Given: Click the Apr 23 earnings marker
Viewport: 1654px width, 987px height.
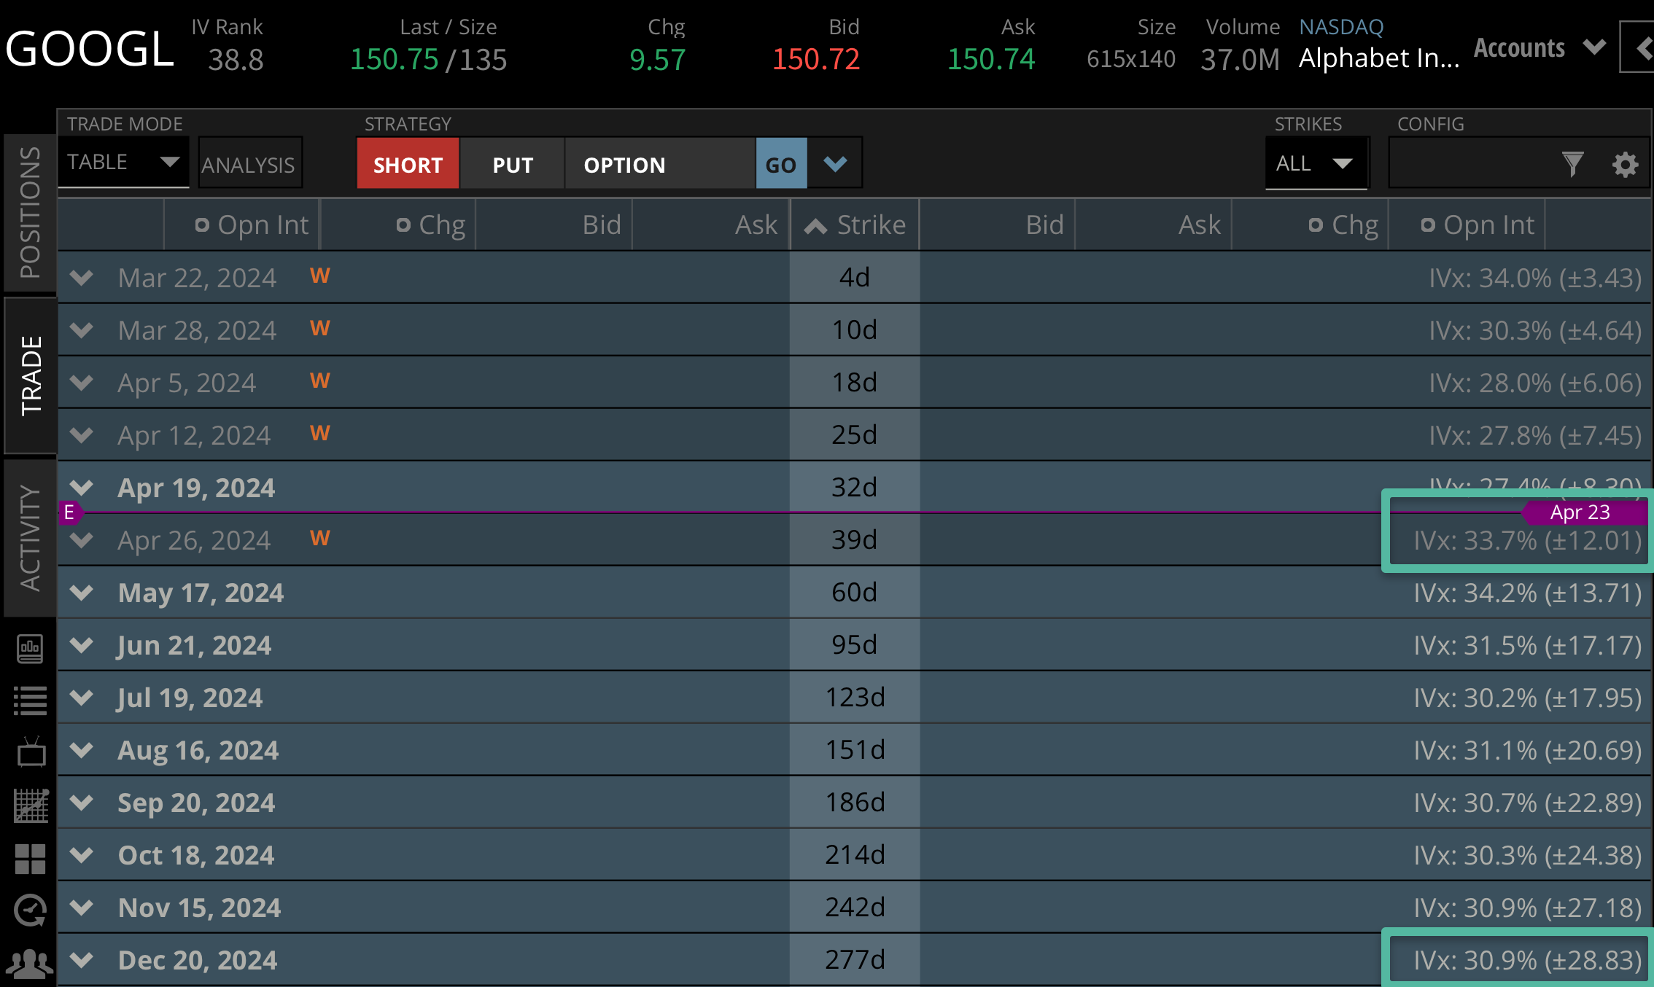Looking at the screenshot, I should [x=1581, y=512].
